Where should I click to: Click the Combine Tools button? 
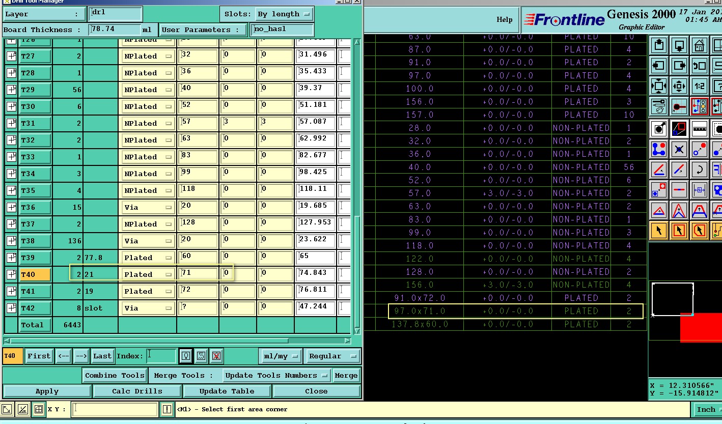coord(115,375)
